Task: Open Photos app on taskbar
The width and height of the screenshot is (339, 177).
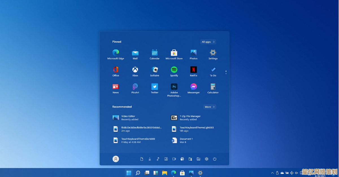Action: [x=191, y=173]
